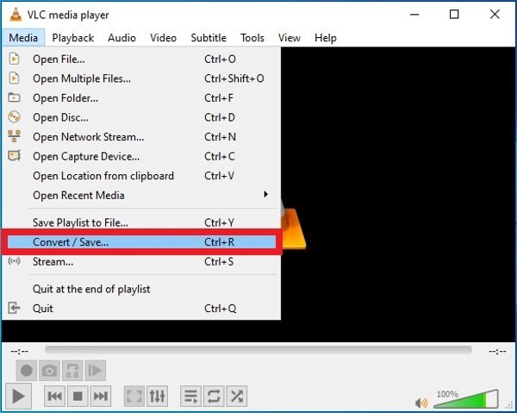This screenshot has height=413, width=517.
Task: Show extended settings equalizer icon
Action: (x=158, y=396)
